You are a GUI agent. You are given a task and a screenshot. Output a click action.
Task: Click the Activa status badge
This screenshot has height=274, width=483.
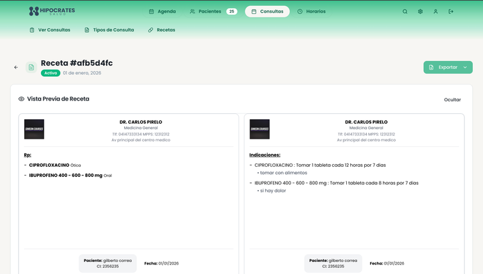pos(50,73)
